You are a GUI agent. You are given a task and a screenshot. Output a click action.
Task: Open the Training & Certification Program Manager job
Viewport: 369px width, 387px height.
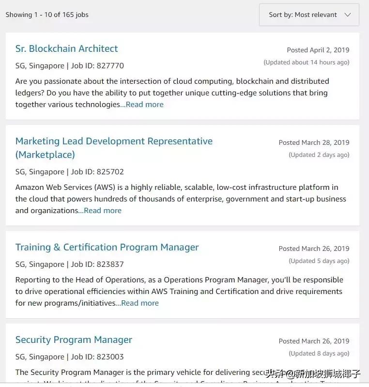coord(107,248)
